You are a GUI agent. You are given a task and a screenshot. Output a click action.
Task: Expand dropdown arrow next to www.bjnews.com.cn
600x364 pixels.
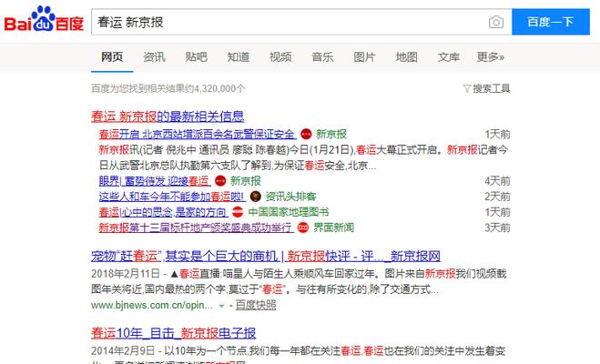click(221, 306)
